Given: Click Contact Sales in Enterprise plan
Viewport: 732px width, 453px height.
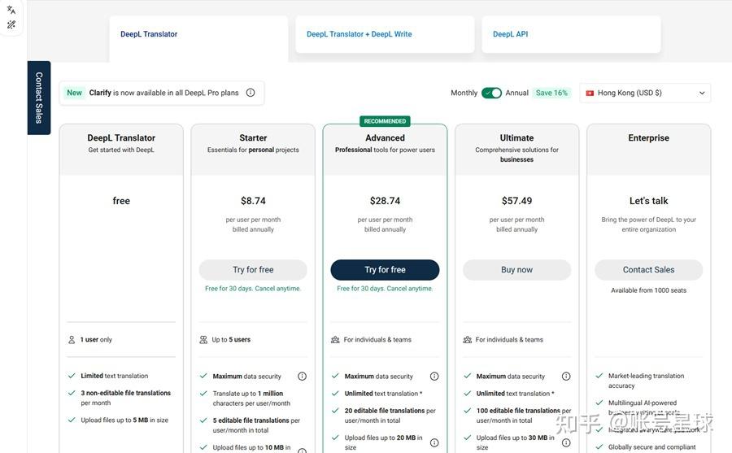Looking at the screenshot, I should pyautogui.click(x=648, y=270).
